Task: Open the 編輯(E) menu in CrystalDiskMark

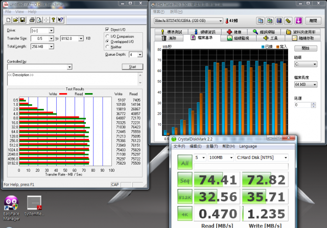Action: (195, 146)
